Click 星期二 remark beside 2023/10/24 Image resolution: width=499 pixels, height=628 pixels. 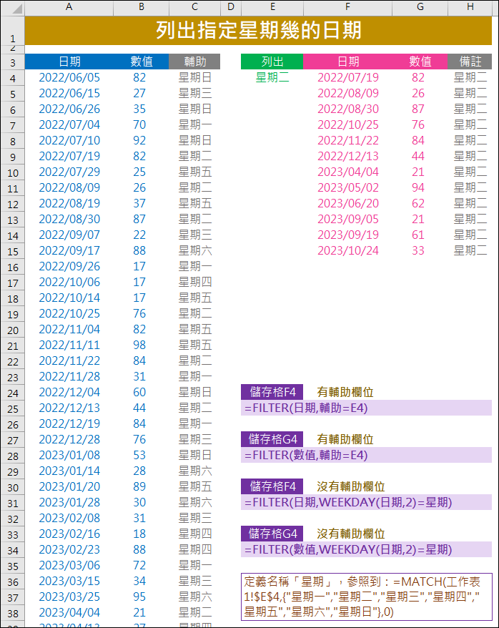tap(470, 250)
